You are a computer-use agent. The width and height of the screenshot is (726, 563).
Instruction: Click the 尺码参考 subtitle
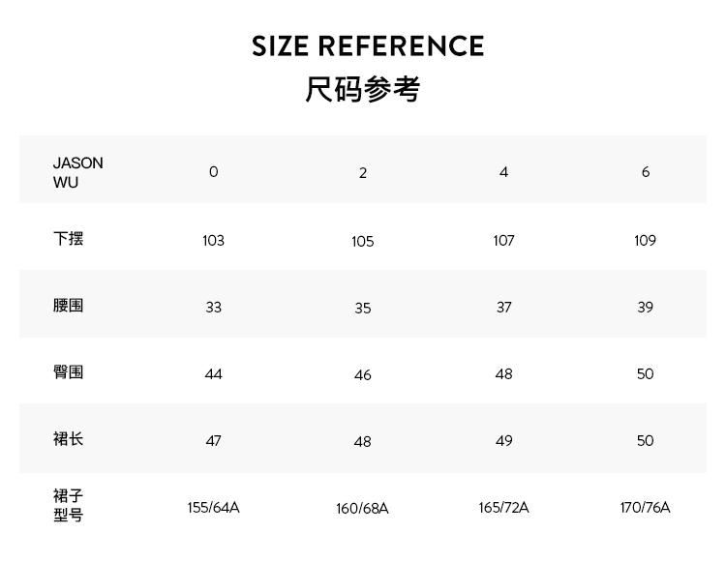point(363,90)
